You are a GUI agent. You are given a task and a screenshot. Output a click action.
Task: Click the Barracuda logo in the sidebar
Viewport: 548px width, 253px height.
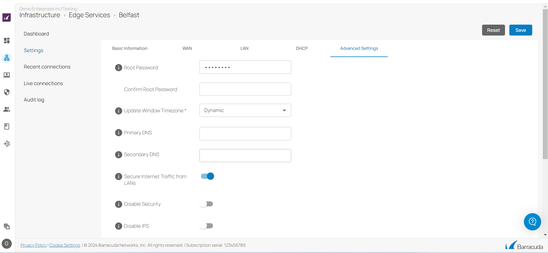point(7,17)
